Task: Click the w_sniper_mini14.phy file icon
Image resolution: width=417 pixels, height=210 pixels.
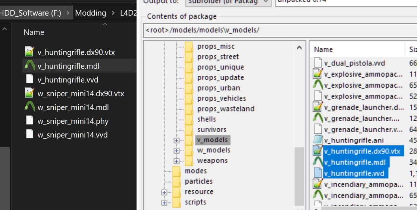Action: tap(29, 121)
